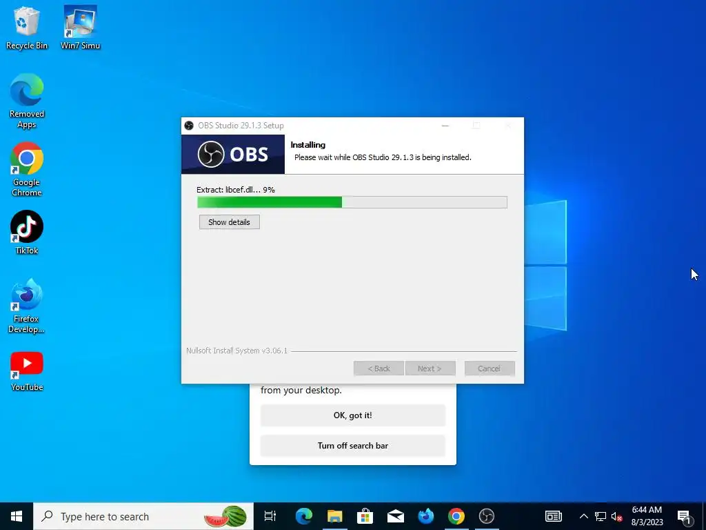Open Firefox Developer Edition from taskbar

click(425, 516)
